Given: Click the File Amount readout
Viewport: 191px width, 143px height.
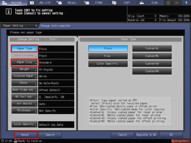Looking at the screenshot, I should pos(174,20).
